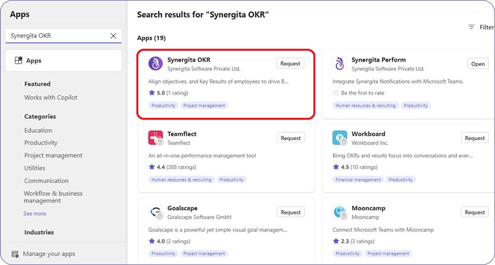495x265 pixels.
Task: Select the Project management category
Action: click(53, 155)
